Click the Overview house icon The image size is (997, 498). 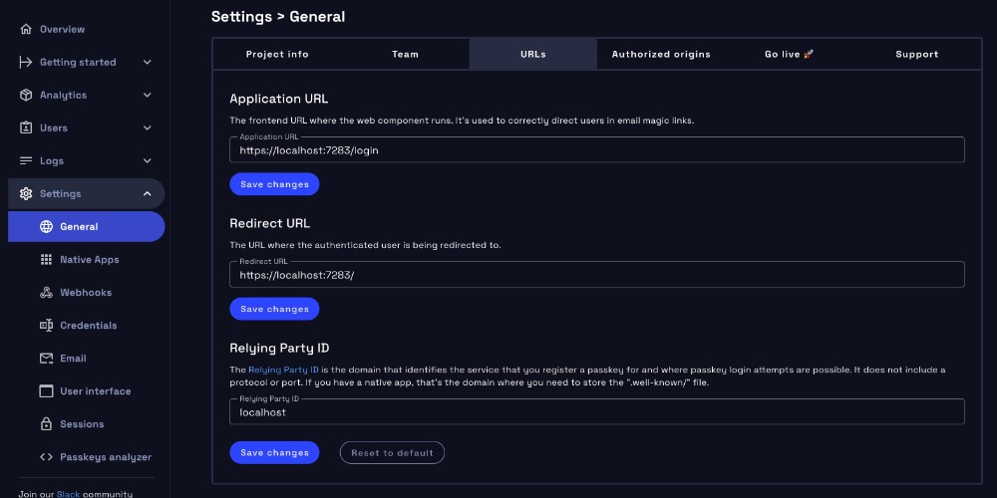coord(26,29)
